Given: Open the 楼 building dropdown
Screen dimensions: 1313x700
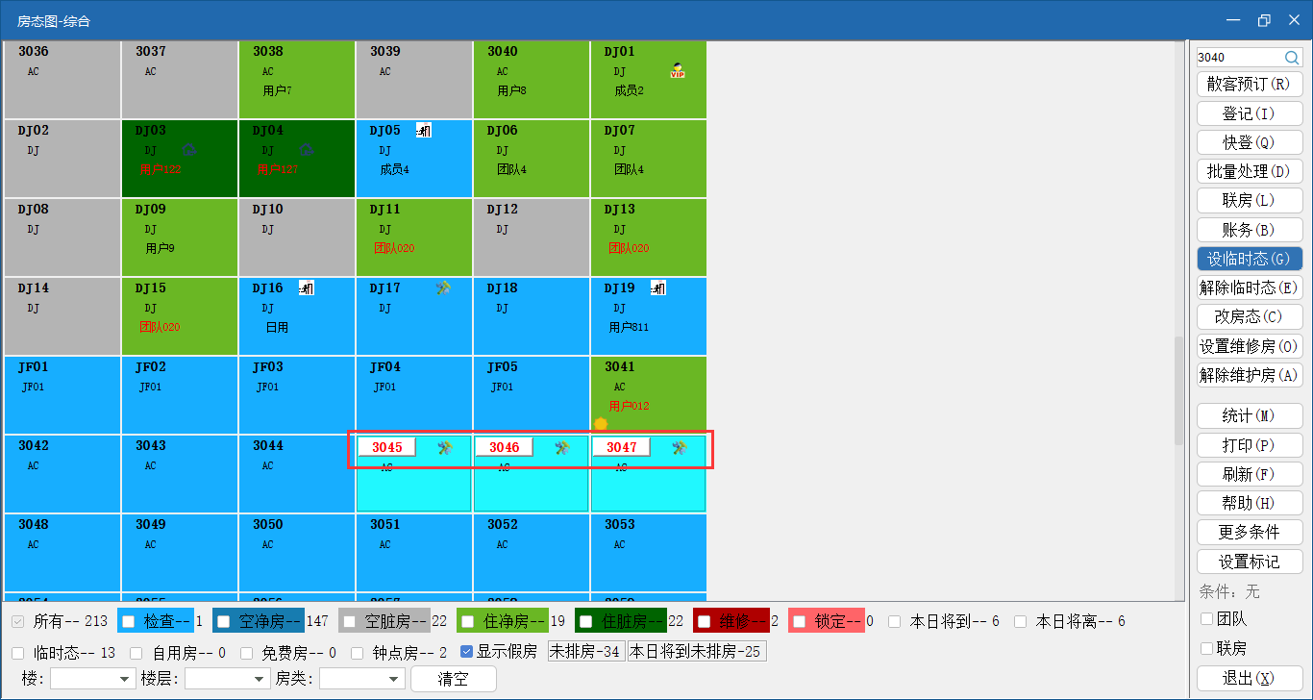Looking at the screenshot, I should tap(92, 679).
